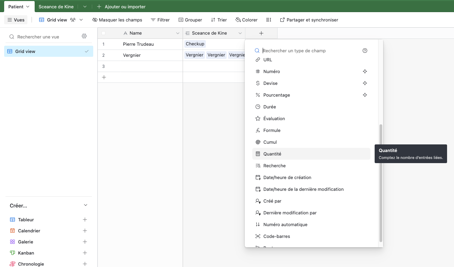The width and height of the screenshot is (454, 267).
Task: Choose the Quantité count field type
Action: (x=311, y=154)
